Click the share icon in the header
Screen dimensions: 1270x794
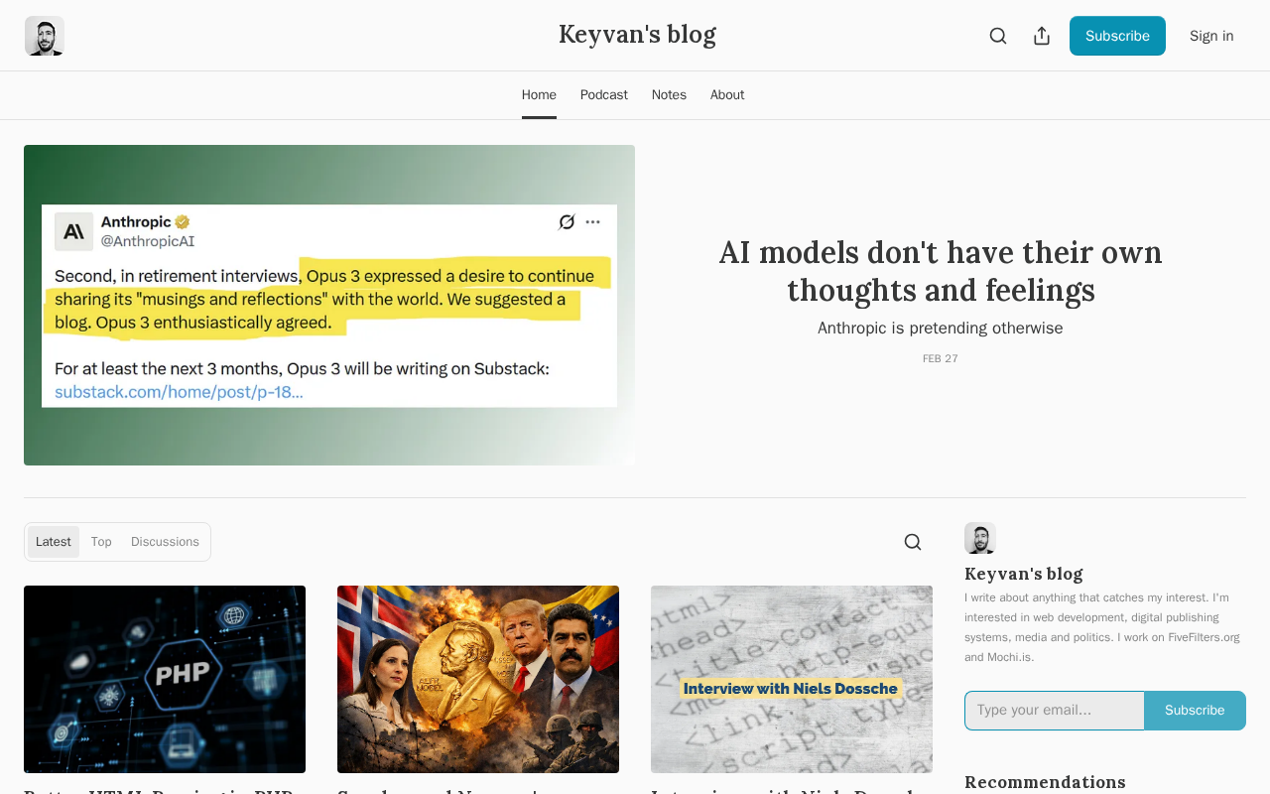point(1042,36)
